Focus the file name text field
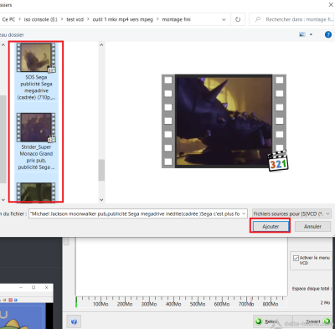The image size is (335, 329). (x=136, y=213)
